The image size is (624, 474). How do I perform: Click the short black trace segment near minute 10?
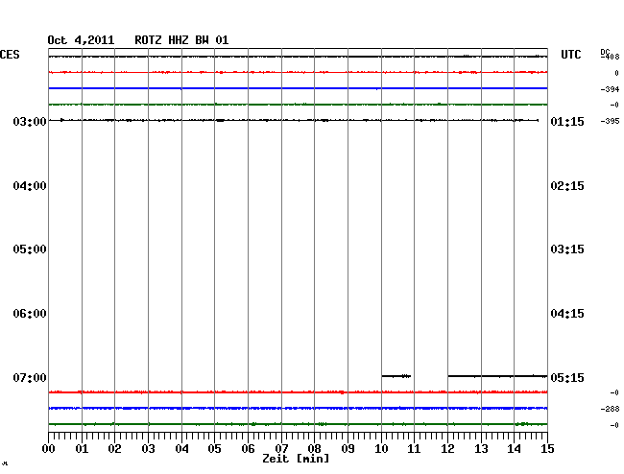[396, 376]
